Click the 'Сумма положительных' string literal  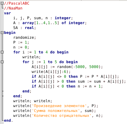pyautogui.click(x=56, y=111)
